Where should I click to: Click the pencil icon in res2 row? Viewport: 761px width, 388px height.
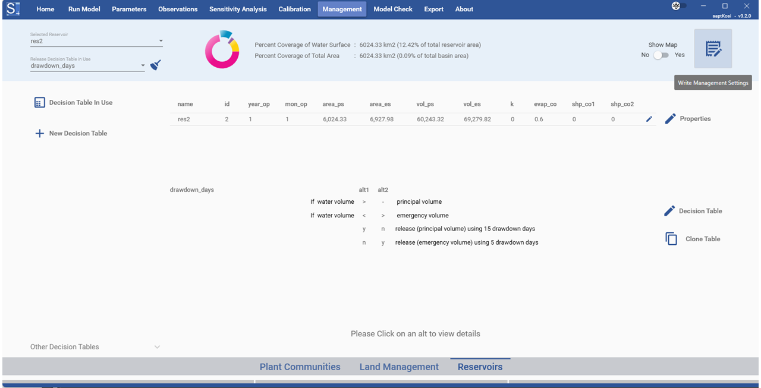(649, 119)
